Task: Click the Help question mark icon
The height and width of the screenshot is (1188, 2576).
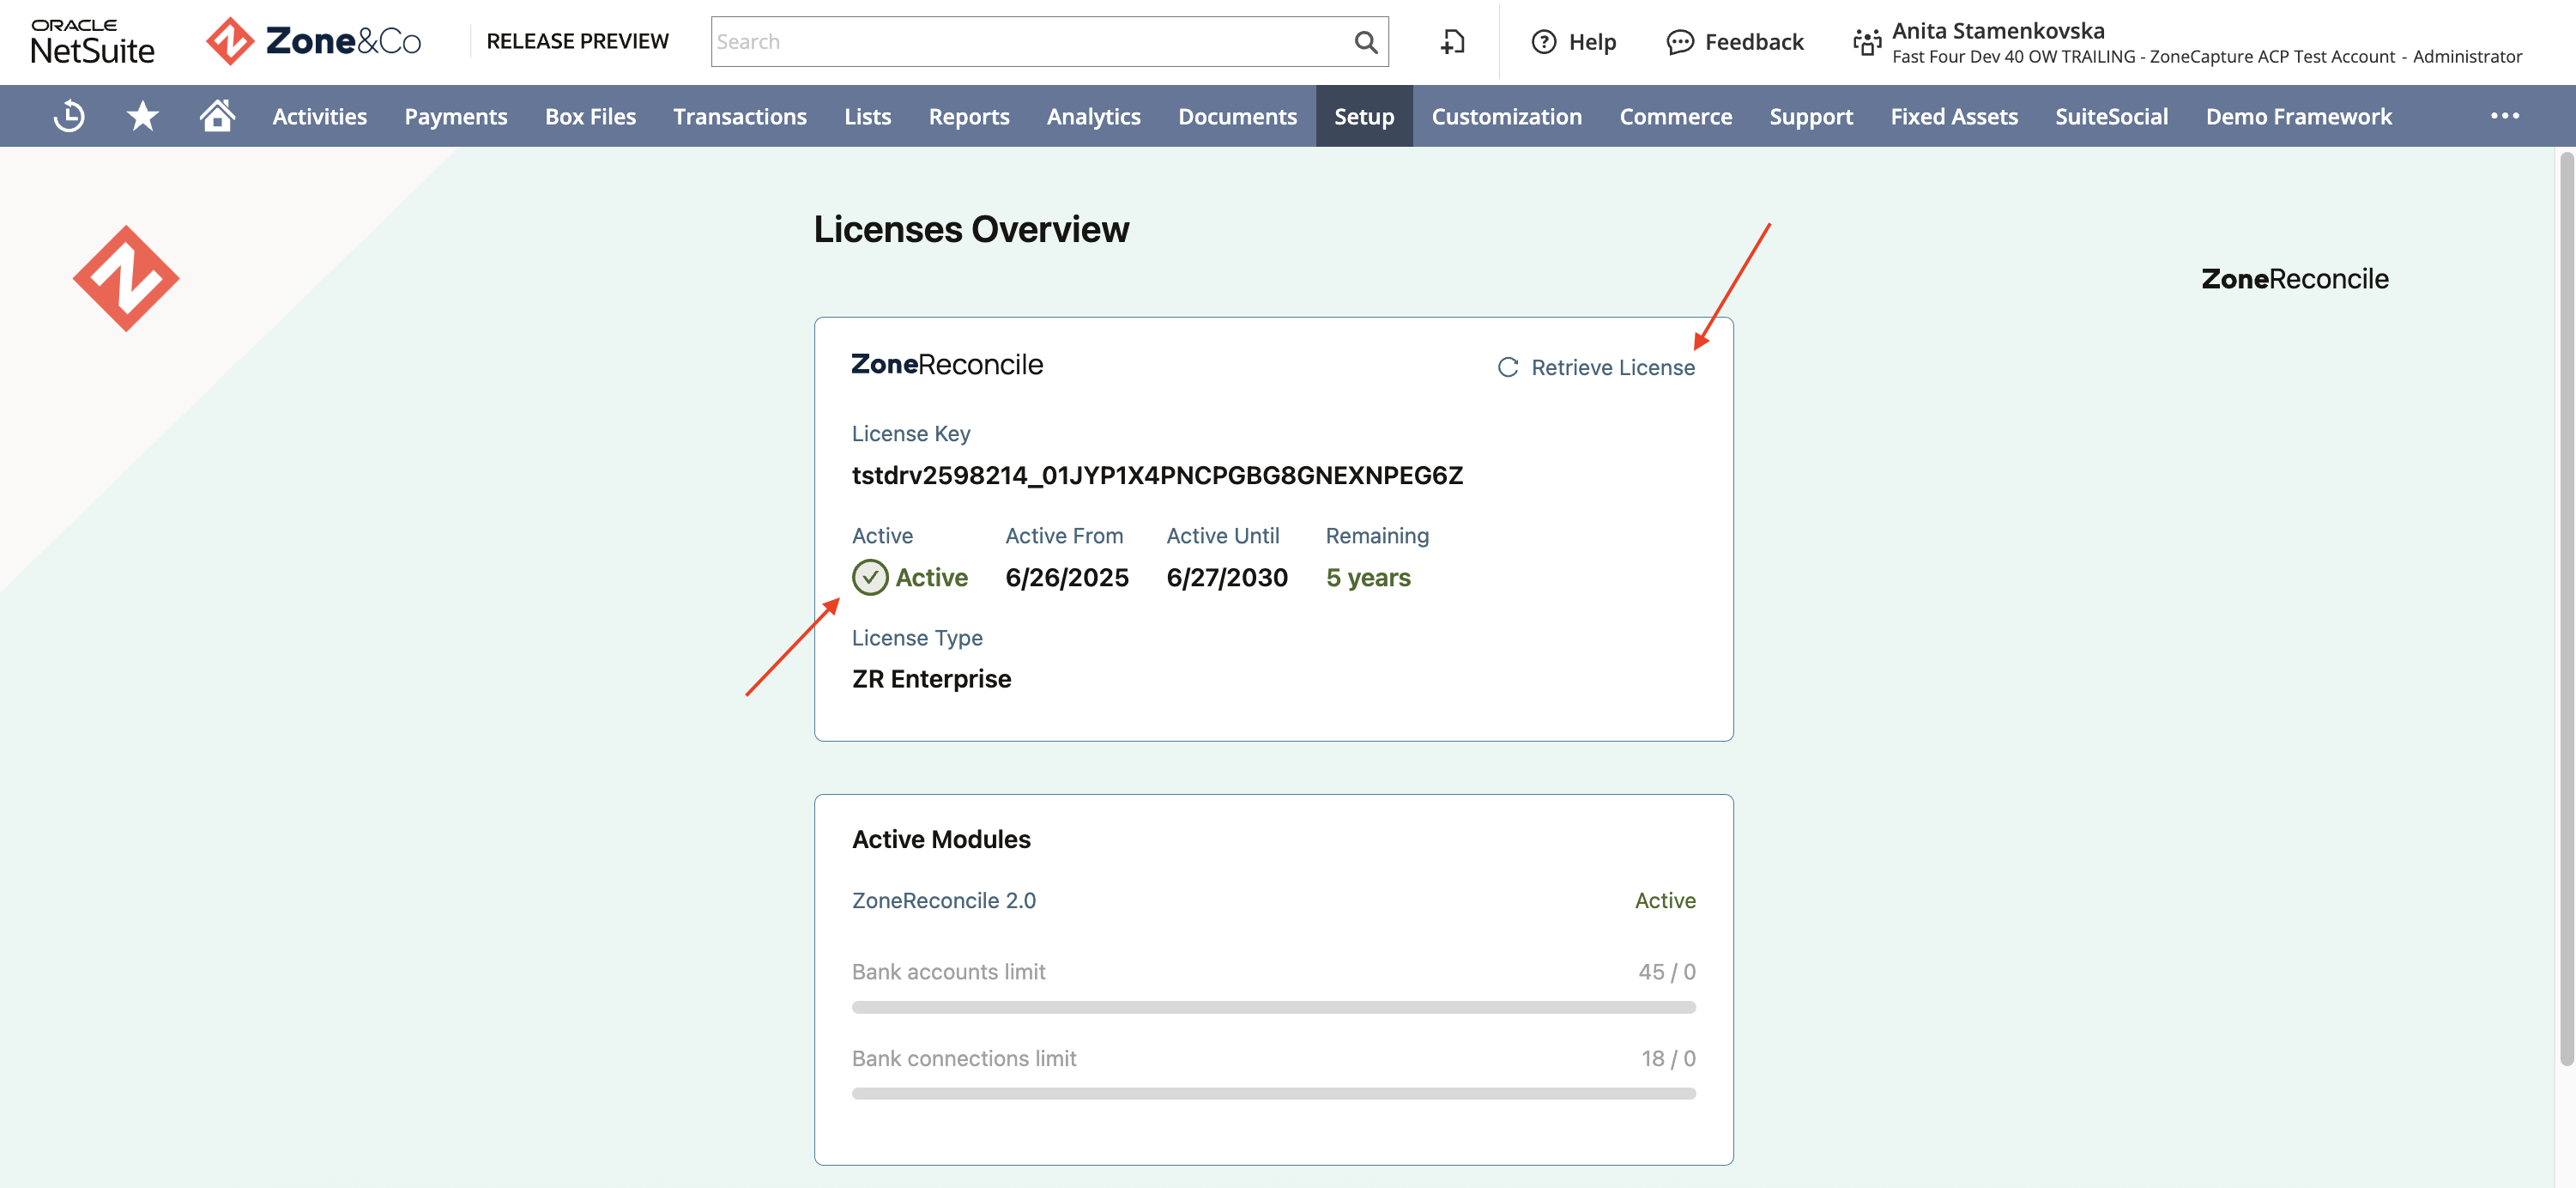Action: (x=1544, y=42)
